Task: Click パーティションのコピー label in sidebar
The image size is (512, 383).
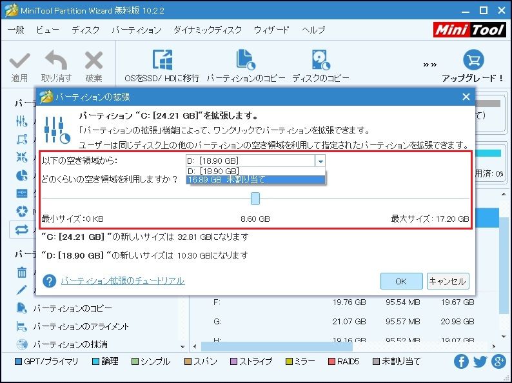Action: 72,308
